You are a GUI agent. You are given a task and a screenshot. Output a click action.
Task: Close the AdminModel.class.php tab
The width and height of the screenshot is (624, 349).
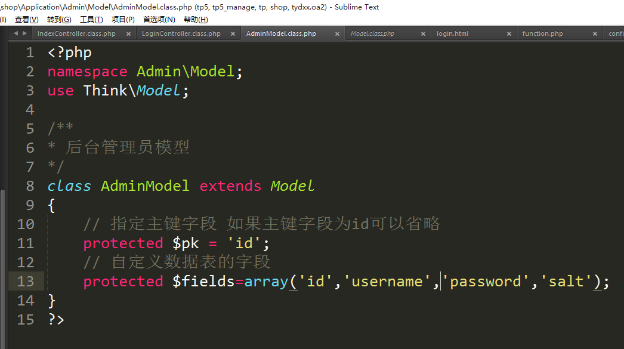(x=337, y=34)
